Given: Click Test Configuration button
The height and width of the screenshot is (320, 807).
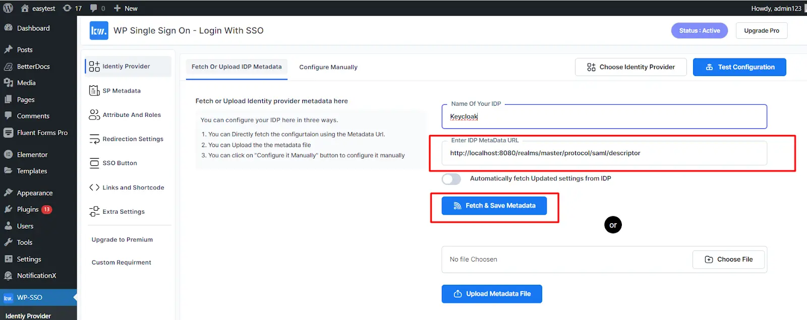Looking at the screenshot, I should pyautogui.click(x=739, y=67).
